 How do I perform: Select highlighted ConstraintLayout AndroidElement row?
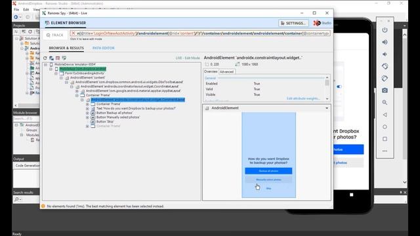pos(138,100)
